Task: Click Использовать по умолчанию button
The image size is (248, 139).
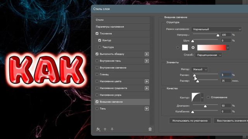Action: click(x=190, y=120)
